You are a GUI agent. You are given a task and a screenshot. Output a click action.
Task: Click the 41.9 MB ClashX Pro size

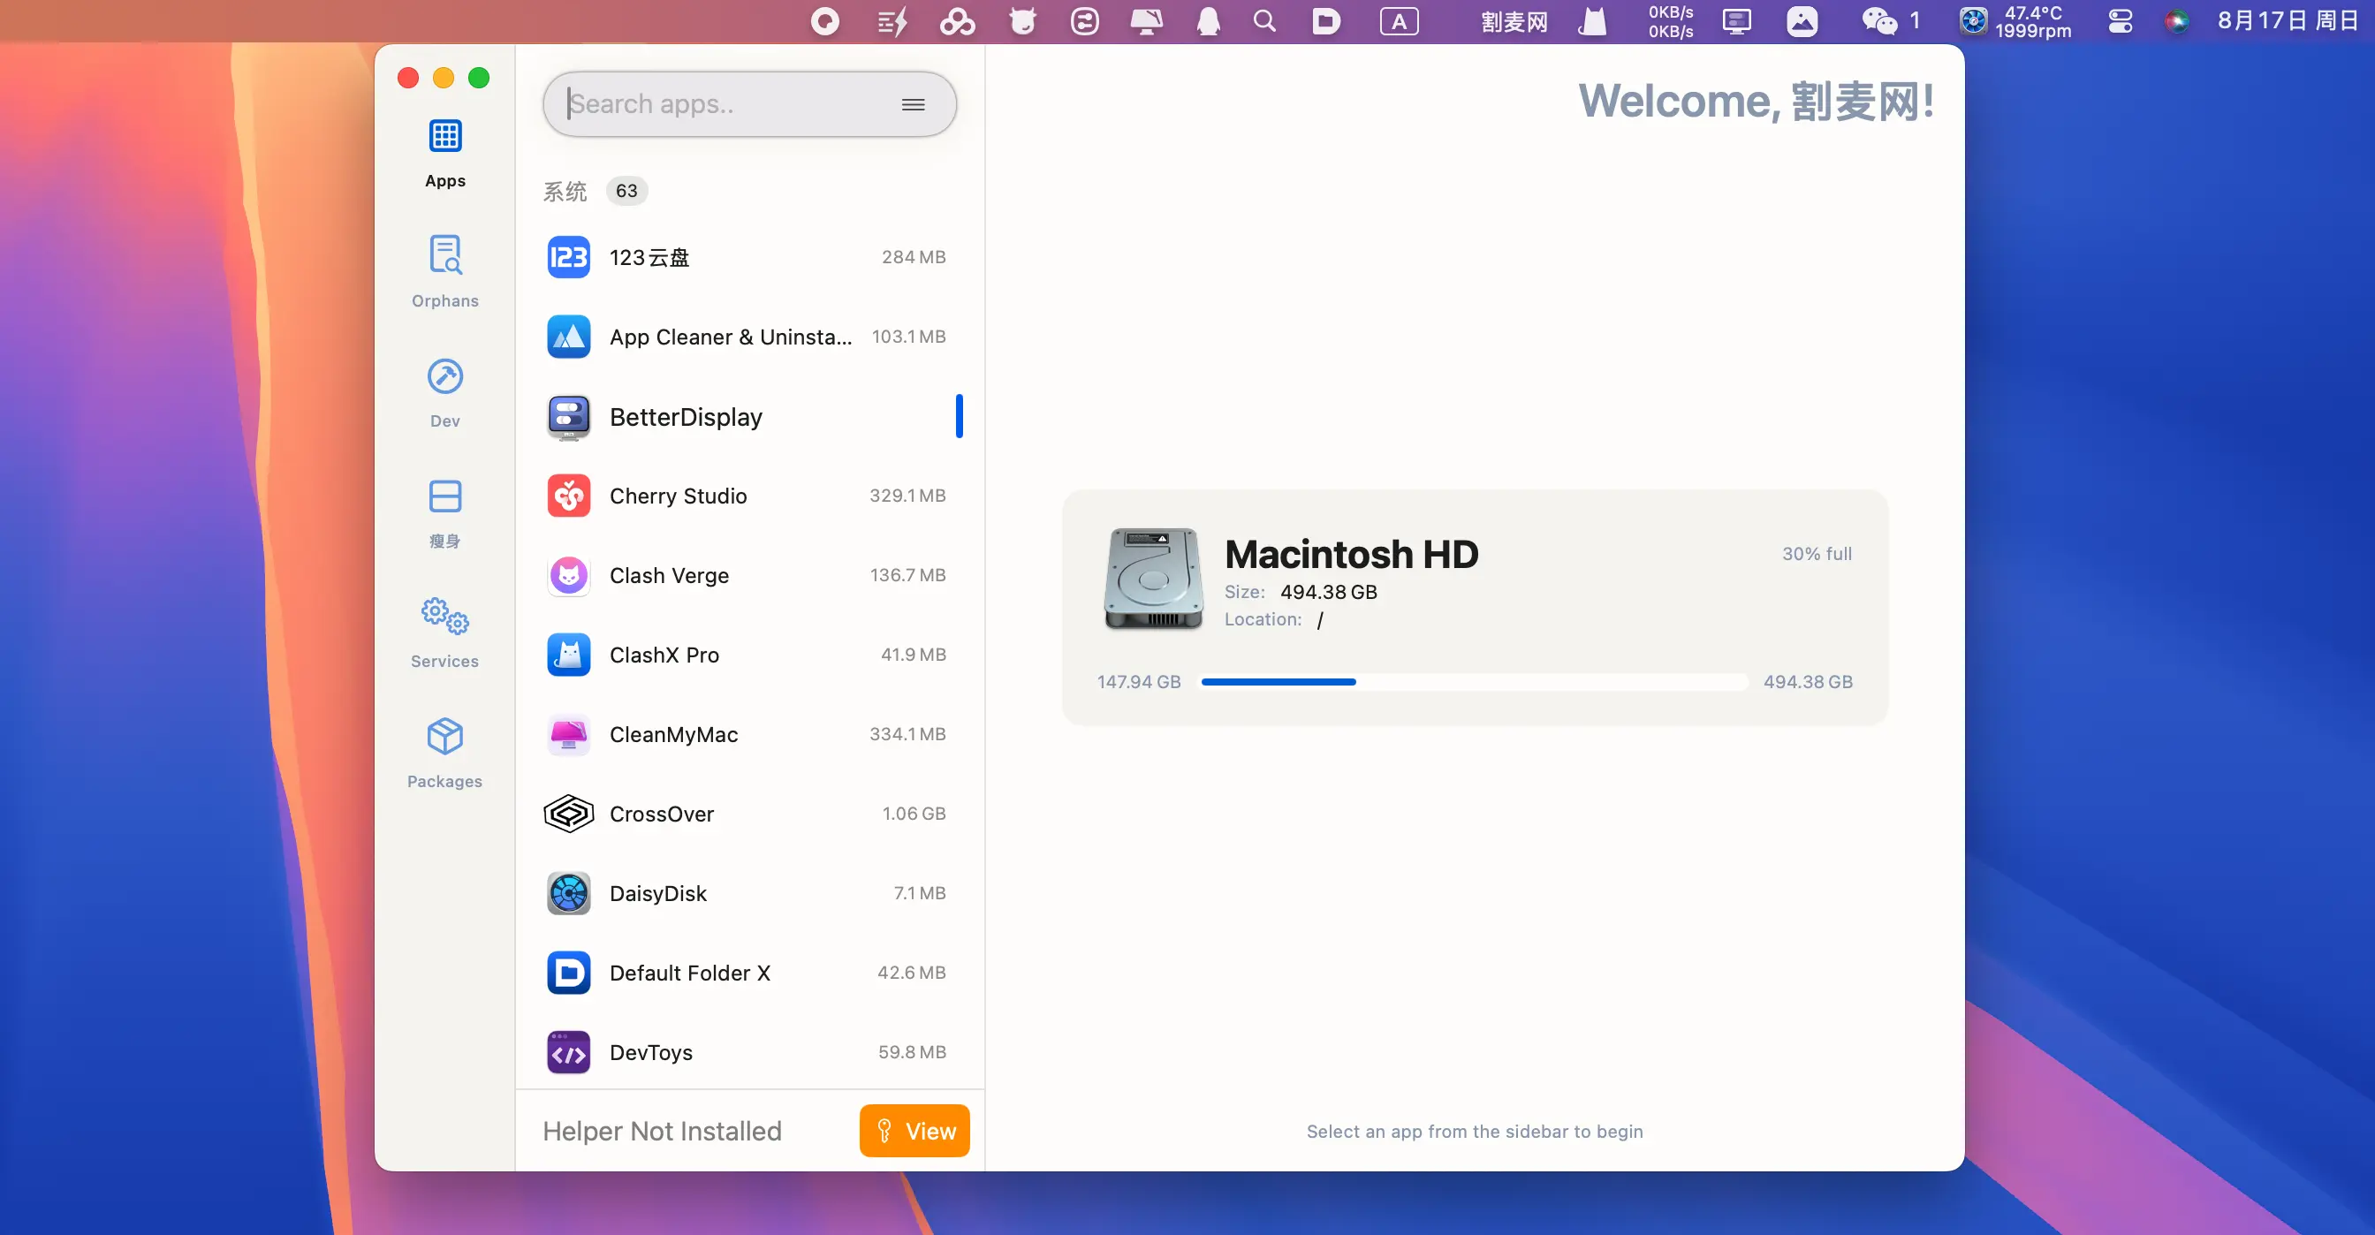tap(914, 655)
